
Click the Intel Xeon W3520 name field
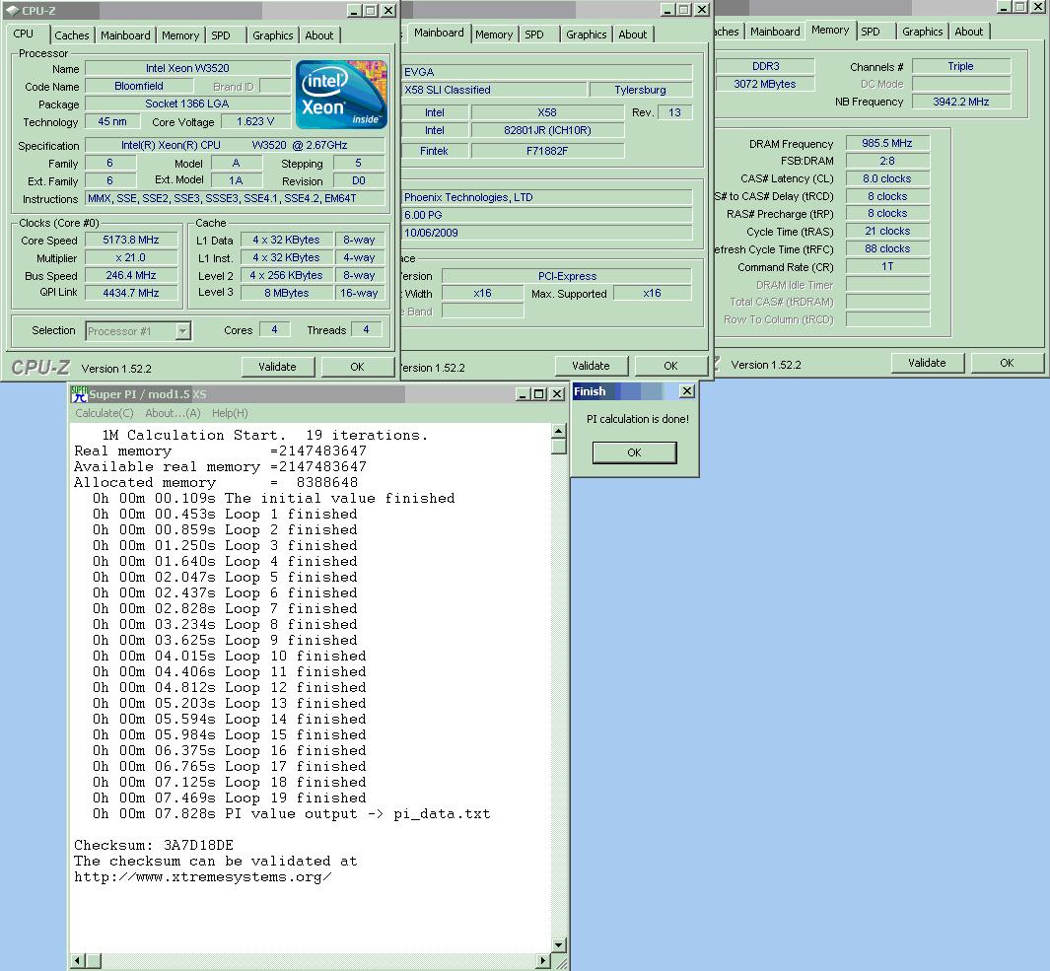pos(187,68)
